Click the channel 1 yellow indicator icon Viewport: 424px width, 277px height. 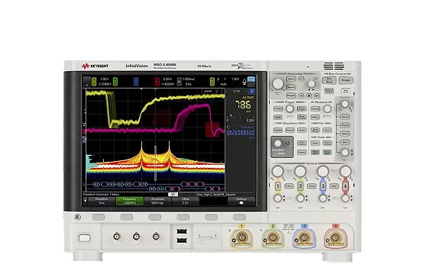pos(94,81)
